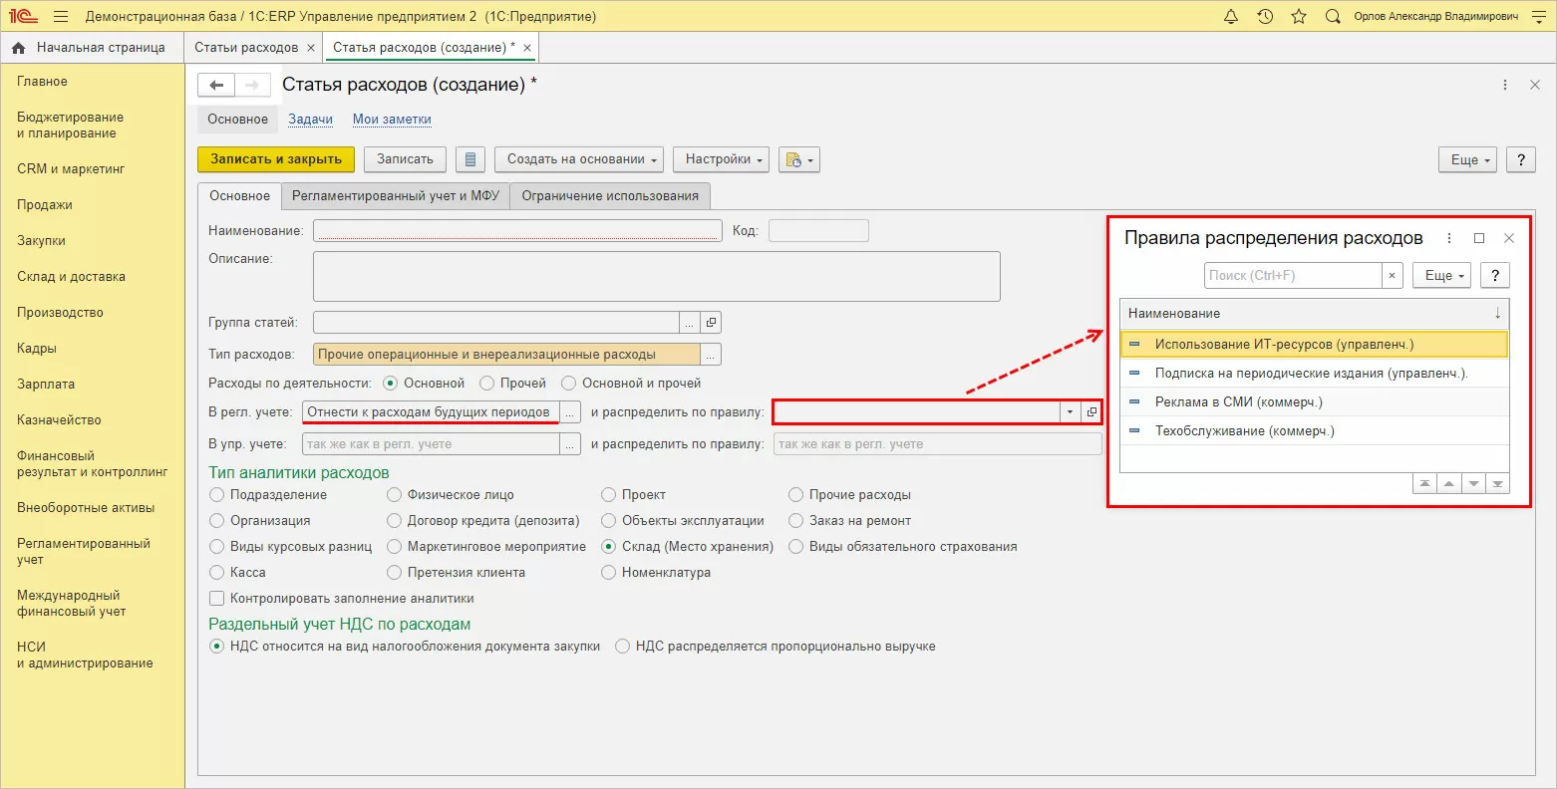Viewport: 1557px width, 789px height.
Task: Select Использование ИТ-ресурсов (управленч.) rule
Action: click(1314, 345)
